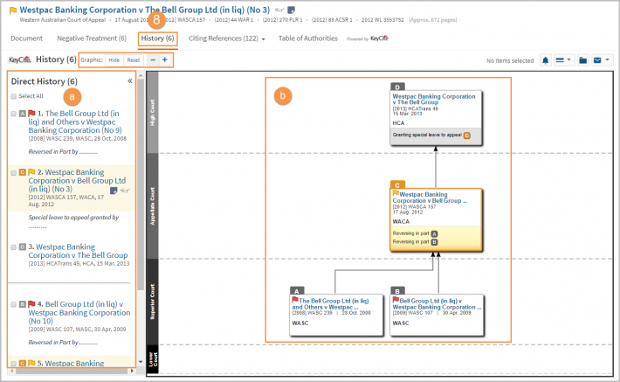This screenshot has width=620, height=382.
Task: Open the Bell Group (No 9) case link in list
Action: point(75,122)
